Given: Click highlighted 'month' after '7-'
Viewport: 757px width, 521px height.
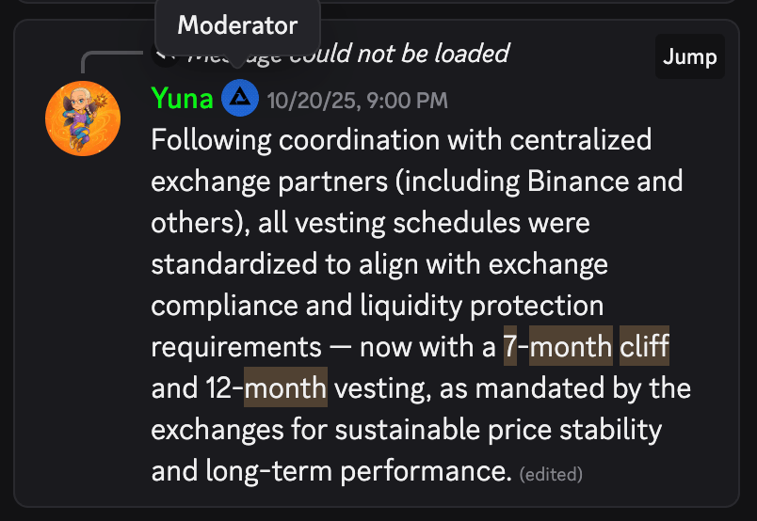Looking at the screenshot, I should 571,347.
